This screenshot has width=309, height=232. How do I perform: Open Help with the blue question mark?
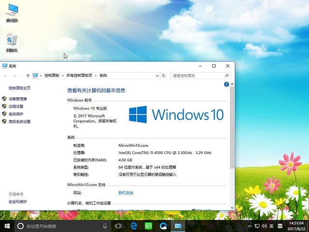[x=226, y=84]
